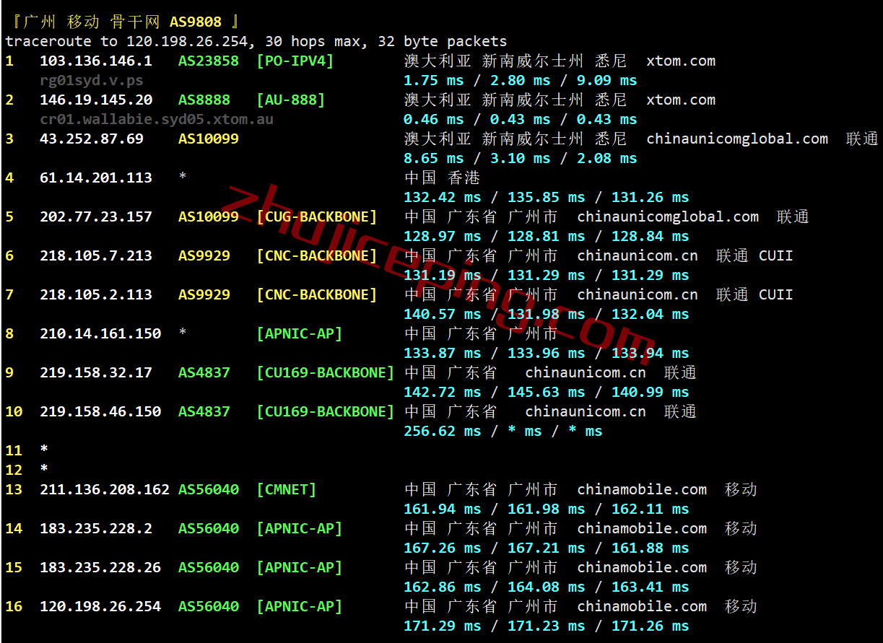This screenshot has width=883, height=643.
Task: Select the [CMNET] tag
Action: (287, 490)
